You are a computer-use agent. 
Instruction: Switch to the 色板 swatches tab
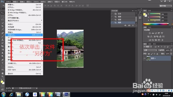149,11
